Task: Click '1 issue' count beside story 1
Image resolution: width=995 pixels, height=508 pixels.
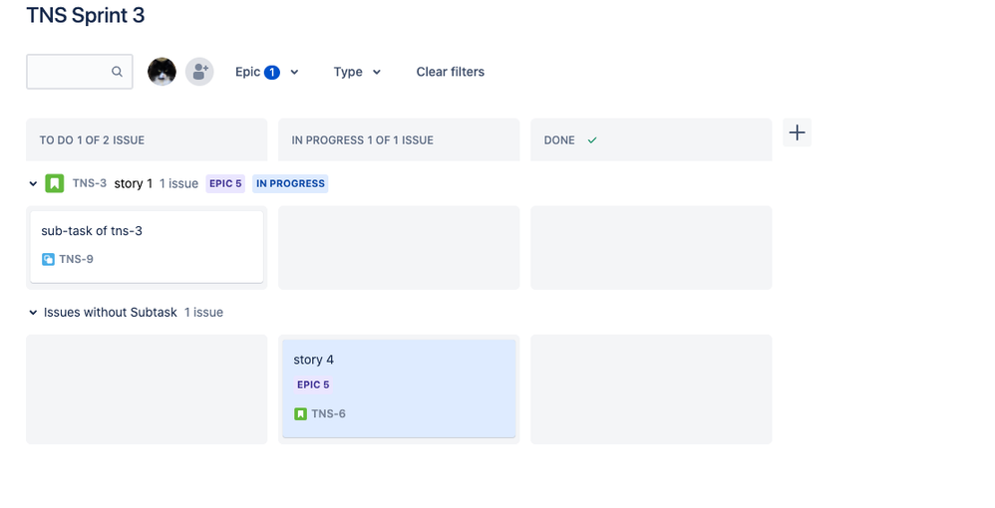Action: tap(178, 184)
